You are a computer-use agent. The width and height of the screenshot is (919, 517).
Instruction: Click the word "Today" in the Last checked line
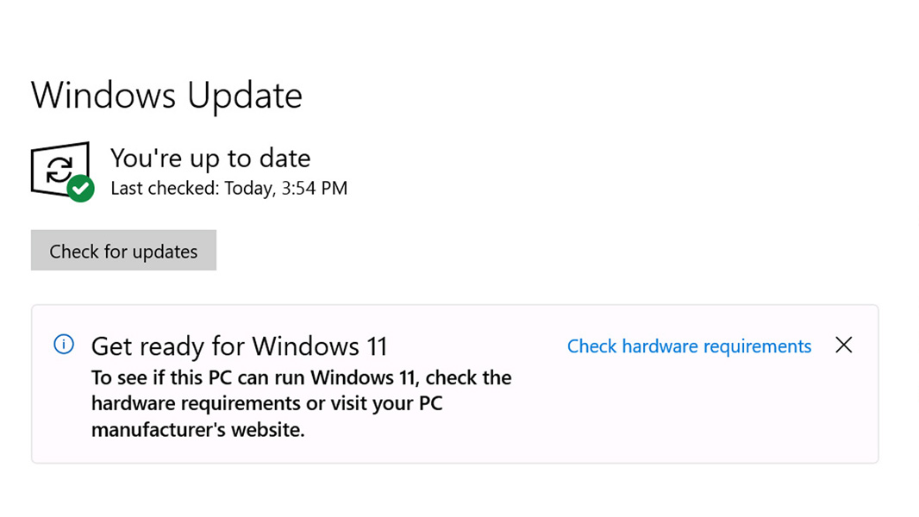248,188
